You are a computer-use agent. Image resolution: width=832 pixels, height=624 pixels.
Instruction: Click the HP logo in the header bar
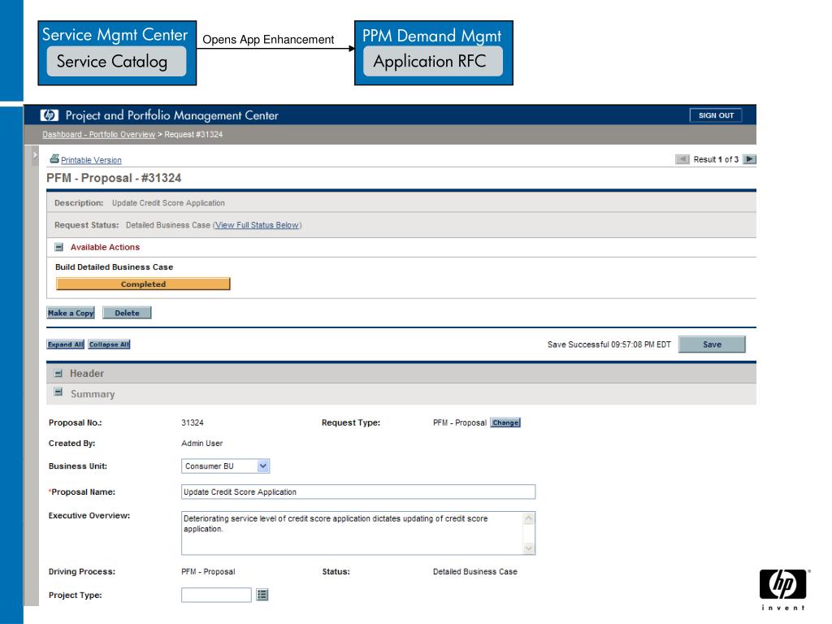(50, 115)
